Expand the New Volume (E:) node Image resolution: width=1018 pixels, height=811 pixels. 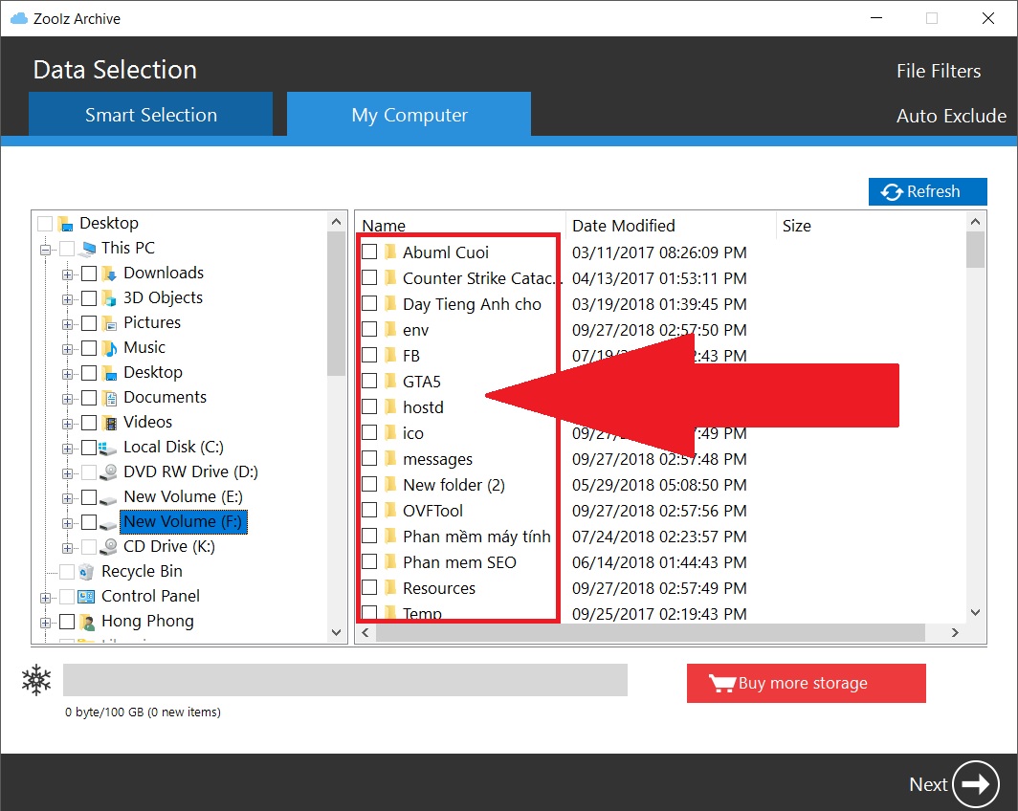pyautogui.click(x=68, y=498)
